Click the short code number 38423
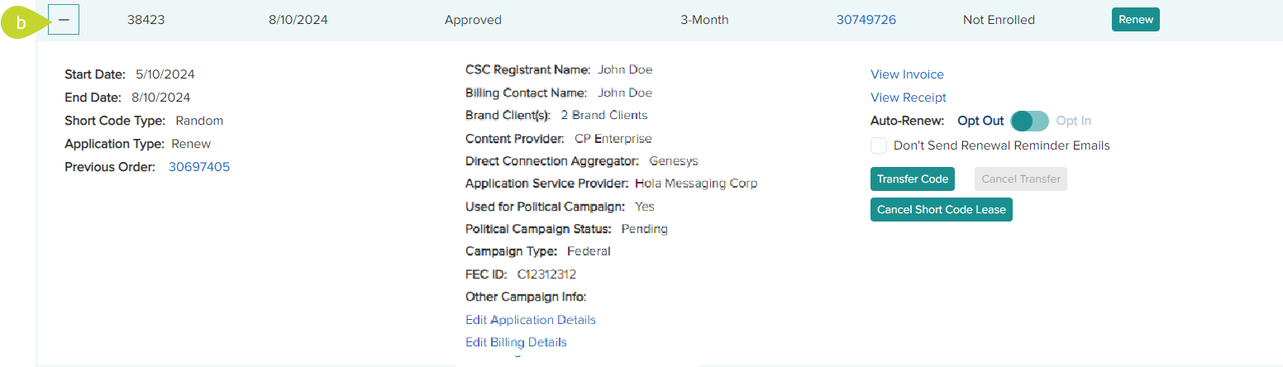The image size is (1283, 367). tap(145, 19)
